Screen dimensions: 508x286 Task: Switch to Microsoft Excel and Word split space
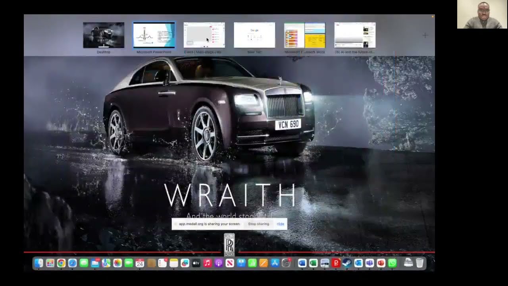pos(304,35)
